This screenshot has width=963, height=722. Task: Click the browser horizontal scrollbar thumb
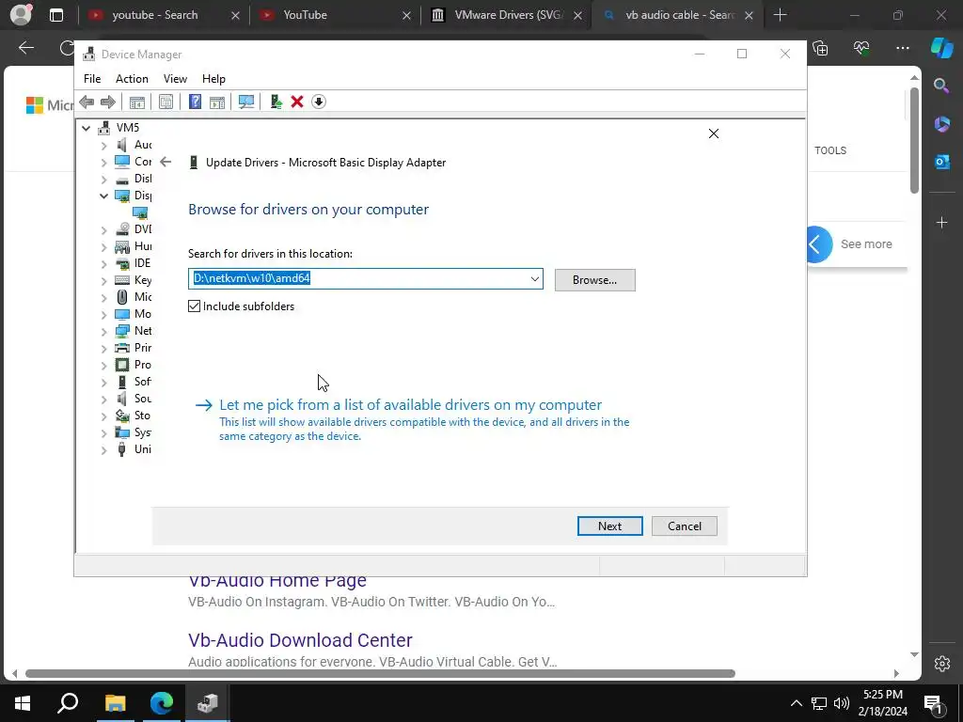[x=380, y=673]
